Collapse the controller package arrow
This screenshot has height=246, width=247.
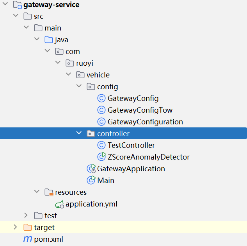[x=79, y=133]
